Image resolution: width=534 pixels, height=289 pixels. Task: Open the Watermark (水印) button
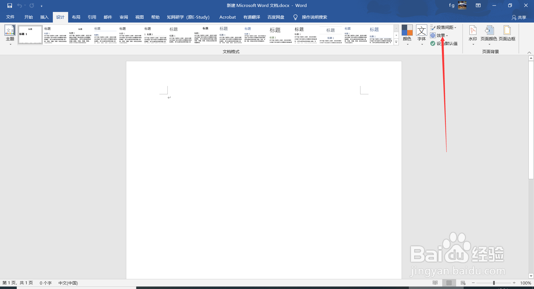click(x=473, y=35)
